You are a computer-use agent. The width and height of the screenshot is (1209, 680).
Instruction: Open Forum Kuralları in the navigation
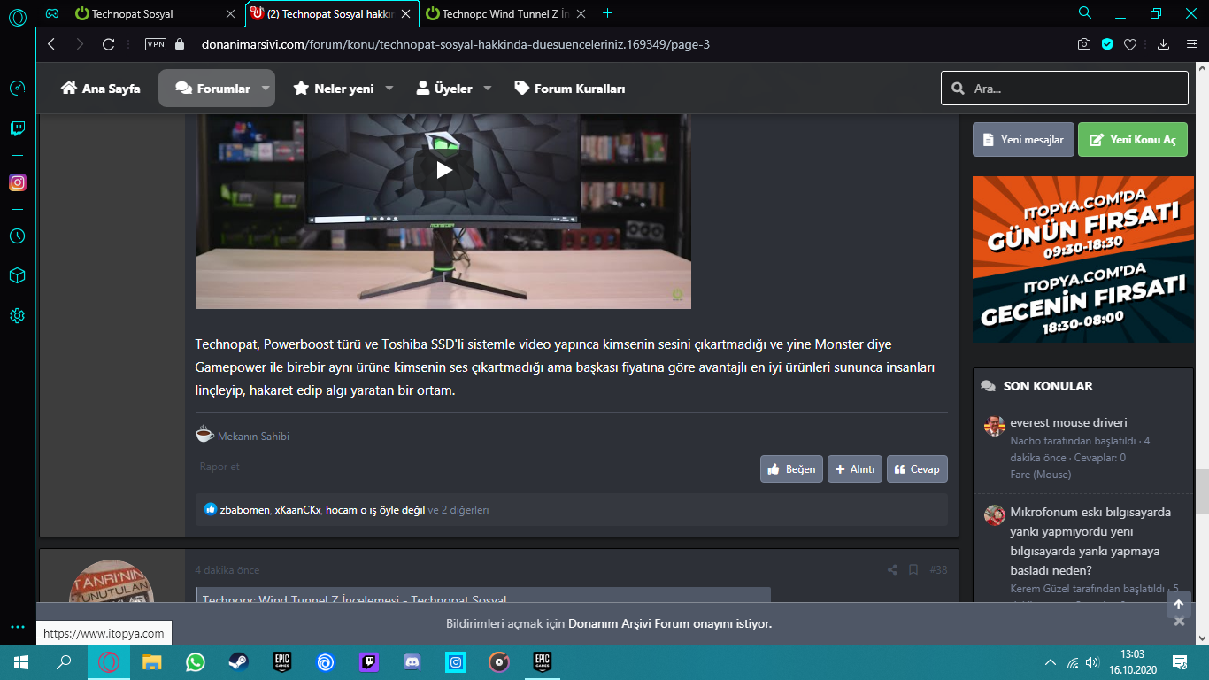(570, 89)
